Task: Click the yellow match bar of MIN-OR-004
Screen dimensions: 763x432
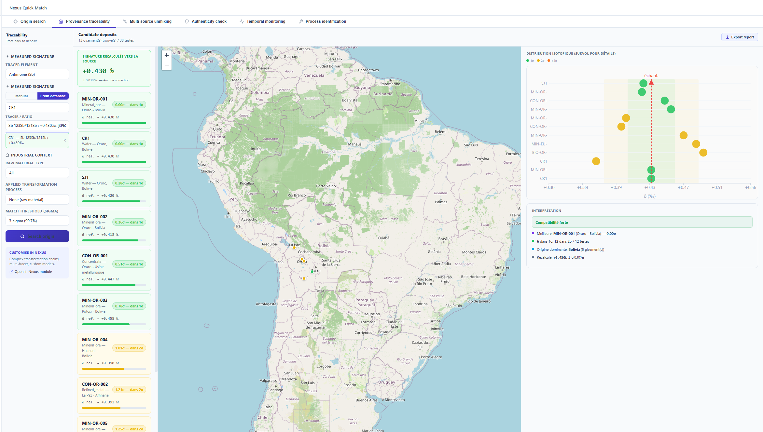Action: (x=114, y=369)
